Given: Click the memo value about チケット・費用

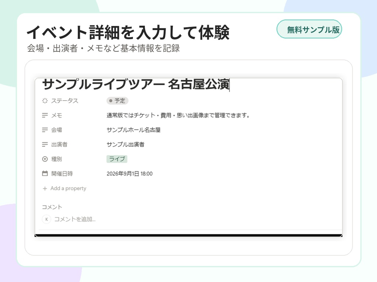Looking at the screenshot, I should click(178, 115).
